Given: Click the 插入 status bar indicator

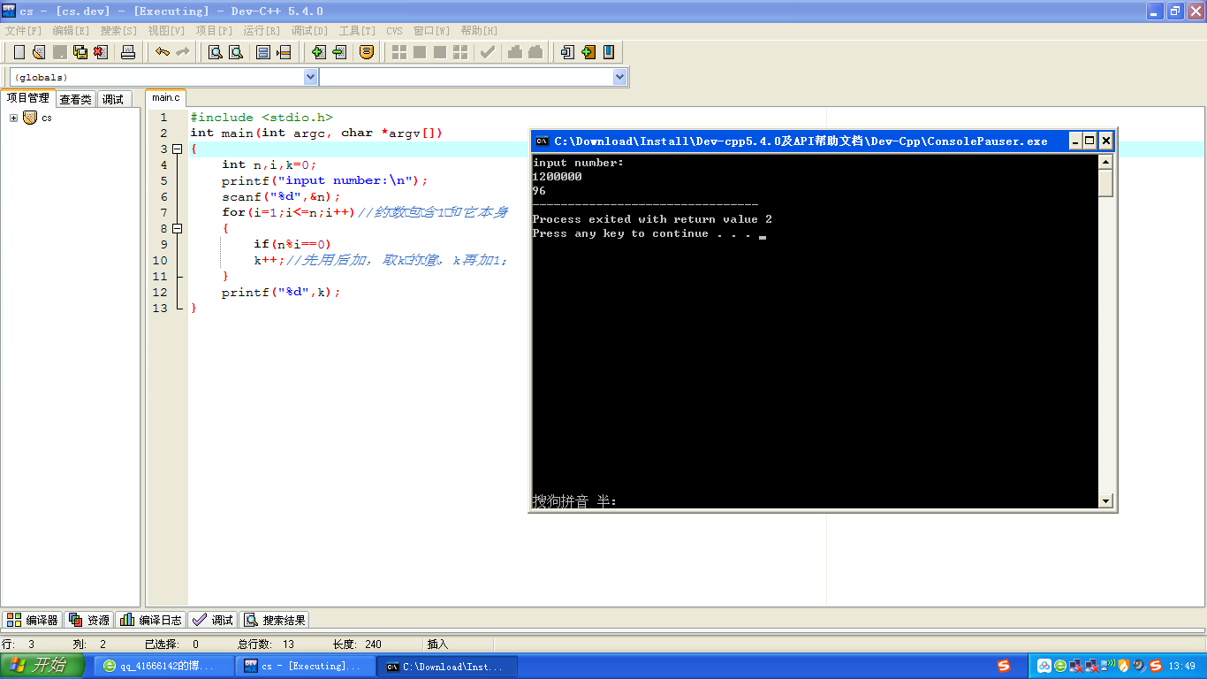Looking at the screenshot, I should coord(437,645).
